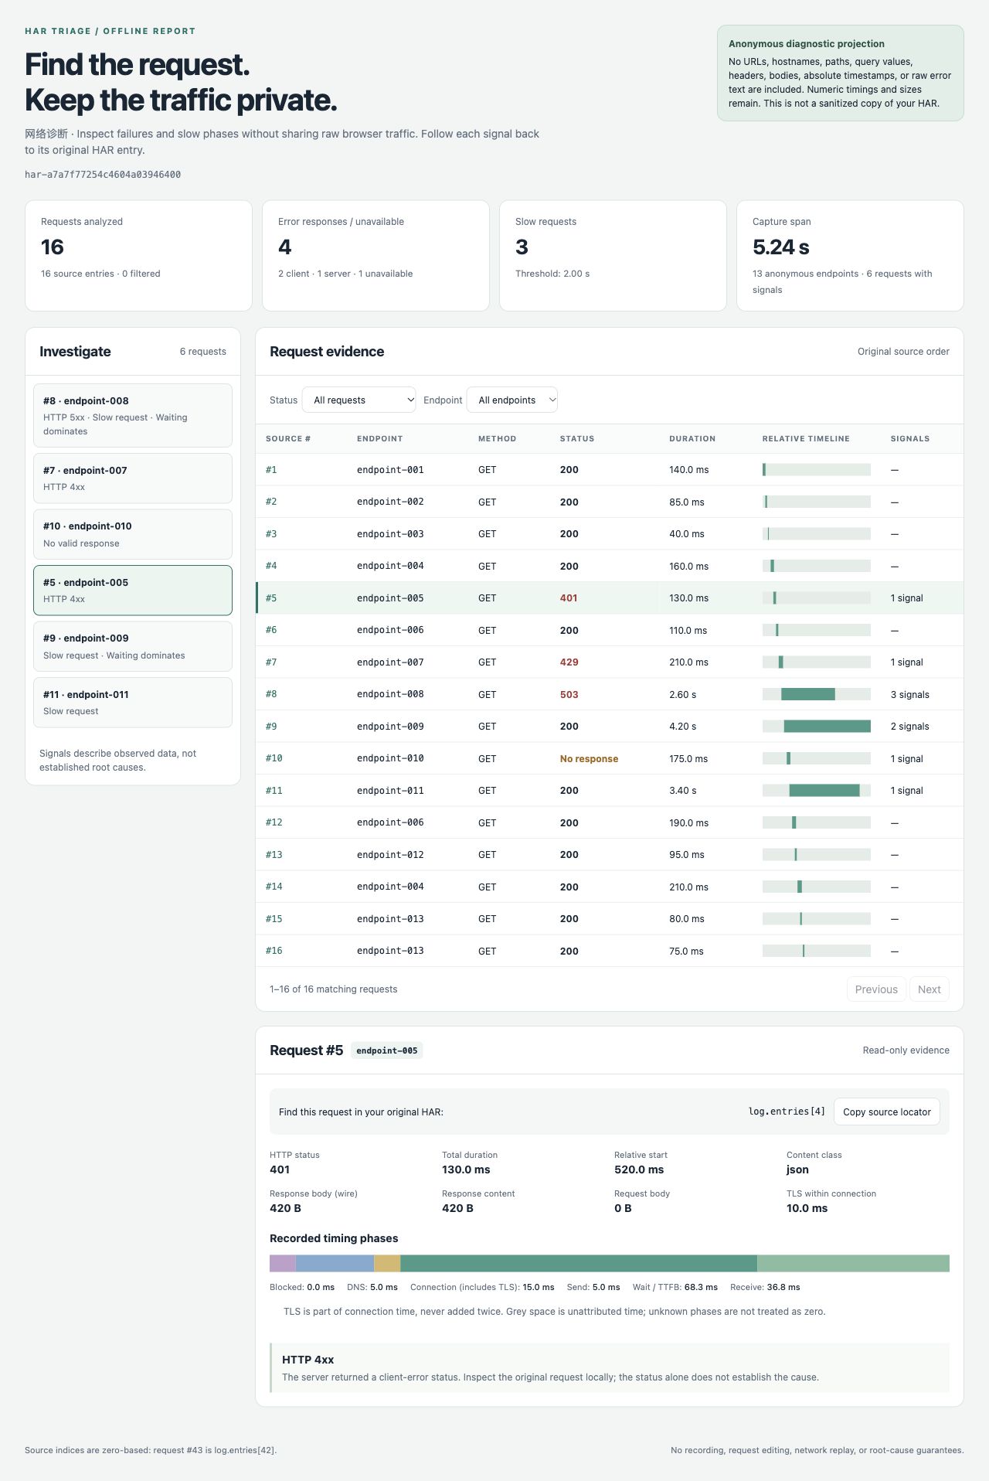Click endpoint-012 in row #13
The height and width of the screenshot is (1481, 989).
pos(390,855)
